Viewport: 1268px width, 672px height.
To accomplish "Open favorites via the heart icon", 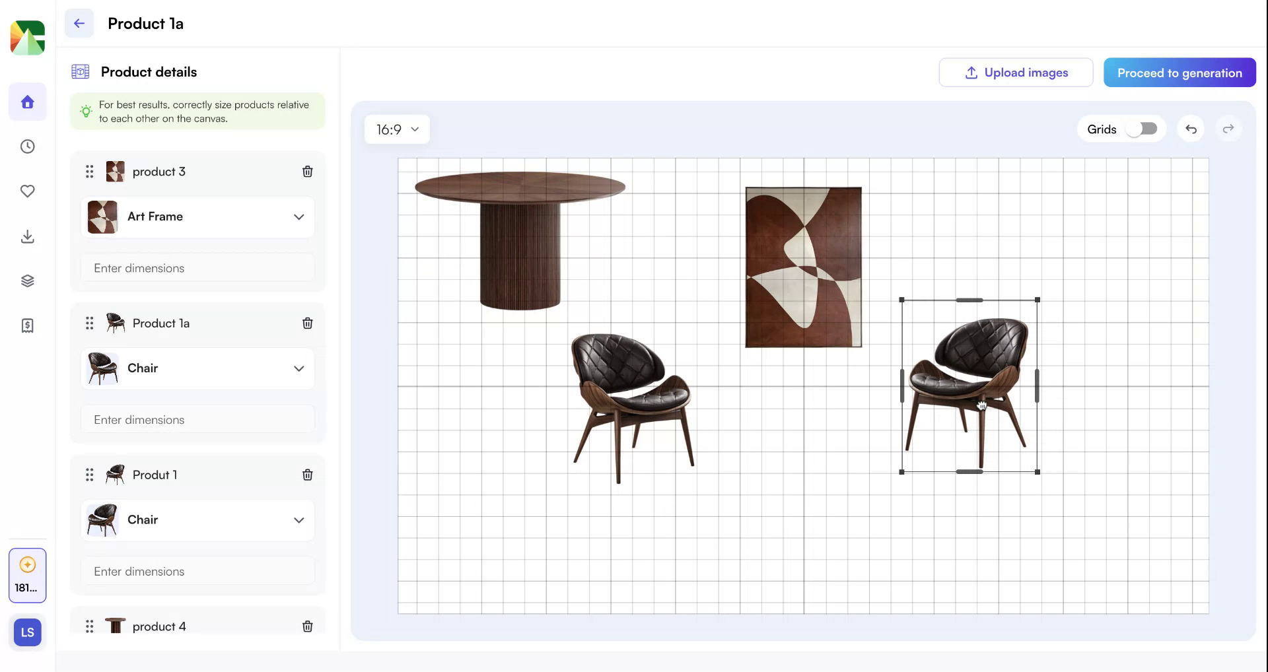I will click(27, 191).
